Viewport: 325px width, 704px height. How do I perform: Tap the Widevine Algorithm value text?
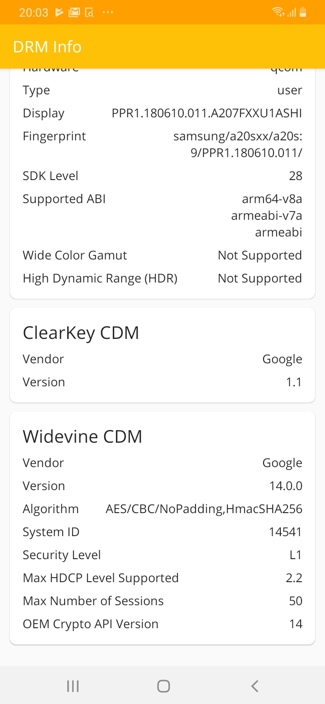click(x=204, y=509)
